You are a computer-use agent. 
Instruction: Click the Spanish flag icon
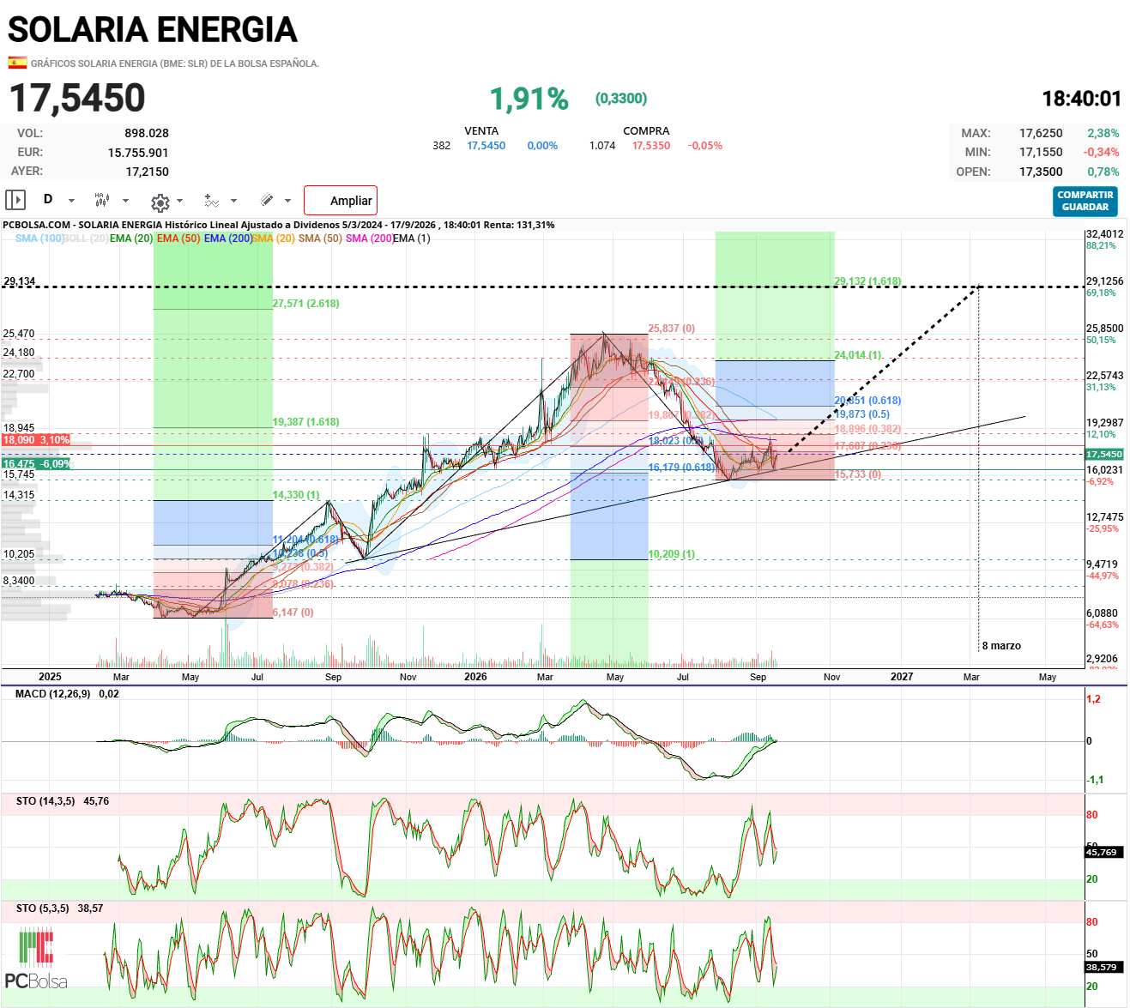17,63
